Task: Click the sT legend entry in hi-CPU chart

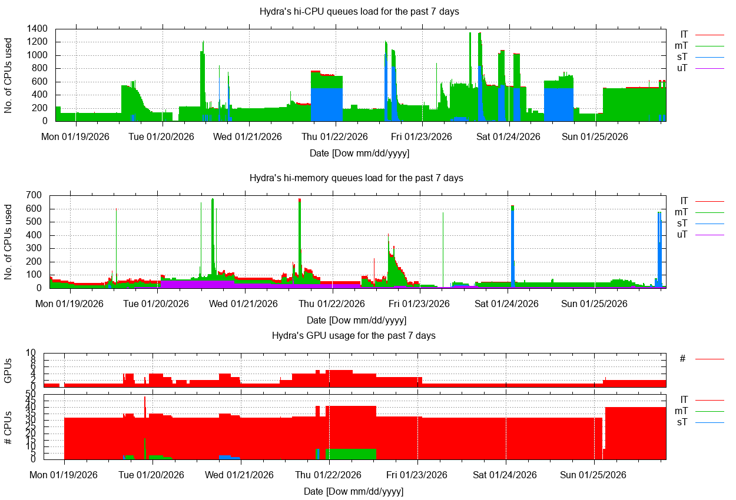Action: pos(682,57)
